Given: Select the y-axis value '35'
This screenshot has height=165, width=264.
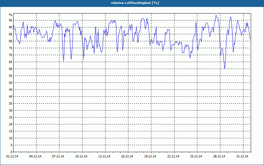Looking at the screenshot, I should (x=11, y=104).
